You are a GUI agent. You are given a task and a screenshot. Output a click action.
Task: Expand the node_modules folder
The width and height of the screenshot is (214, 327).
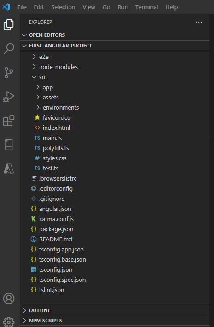pos(115,67)
